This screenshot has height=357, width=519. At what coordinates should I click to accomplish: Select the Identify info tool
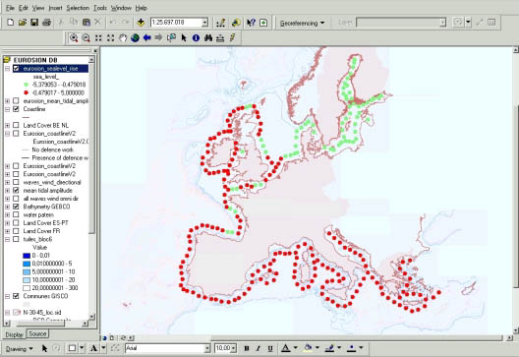196,38
